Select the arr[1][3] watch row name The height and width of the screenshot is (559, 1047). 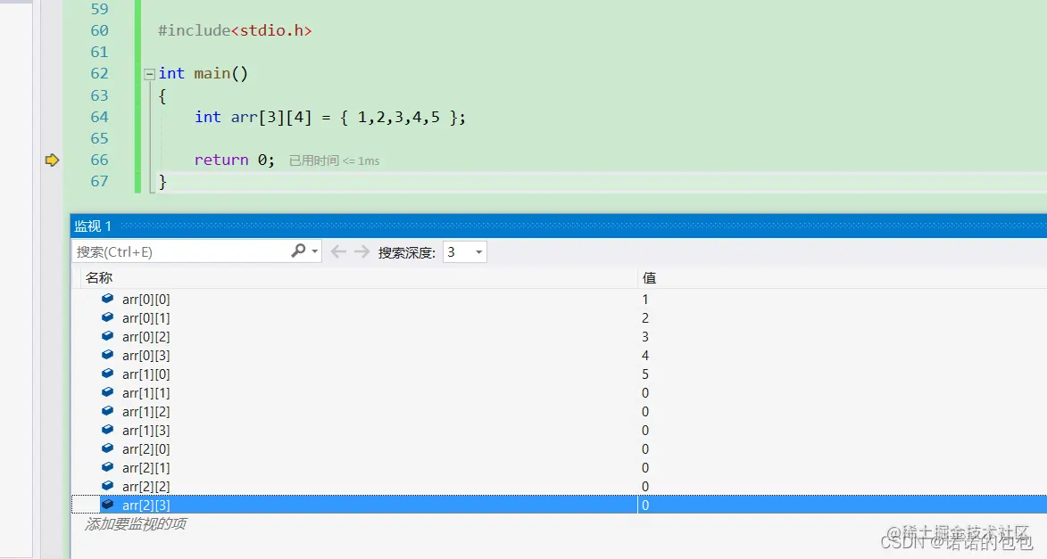coord(146,431)
